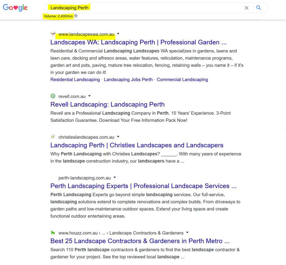The image size is (286, 265).
Task: Click the Christies Landscapes site favicon
Action: pos(53,137)
